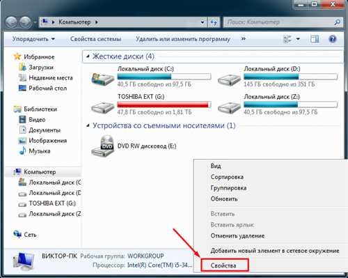Click the Back navigation arrow button
Screen dimensions: 348x278
click(11, 22)
